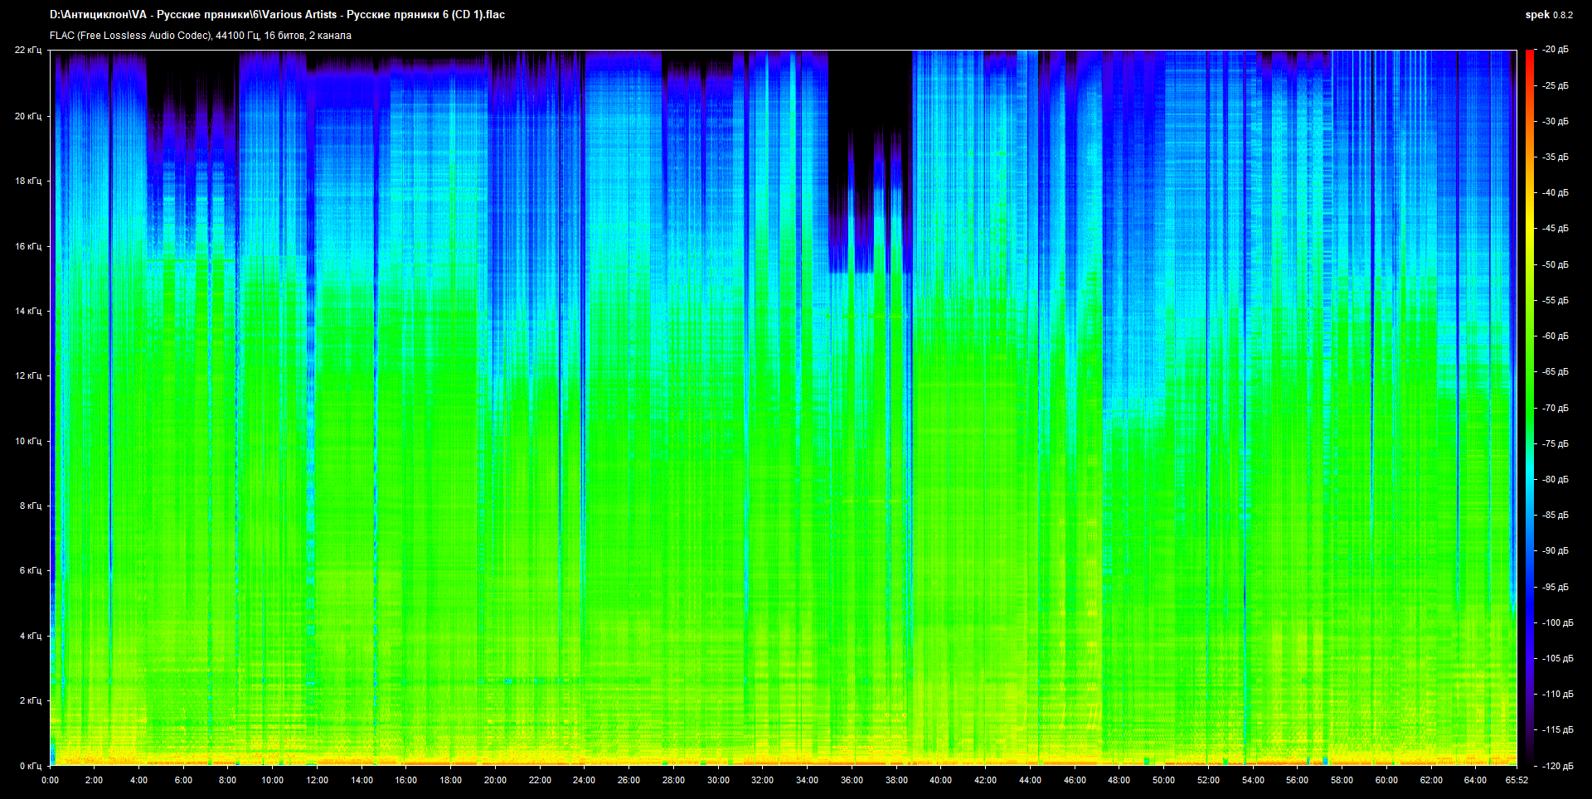Click the 16 кГц axis label
This screenshot has width=1592, height=799.
[x=28, y=246]
